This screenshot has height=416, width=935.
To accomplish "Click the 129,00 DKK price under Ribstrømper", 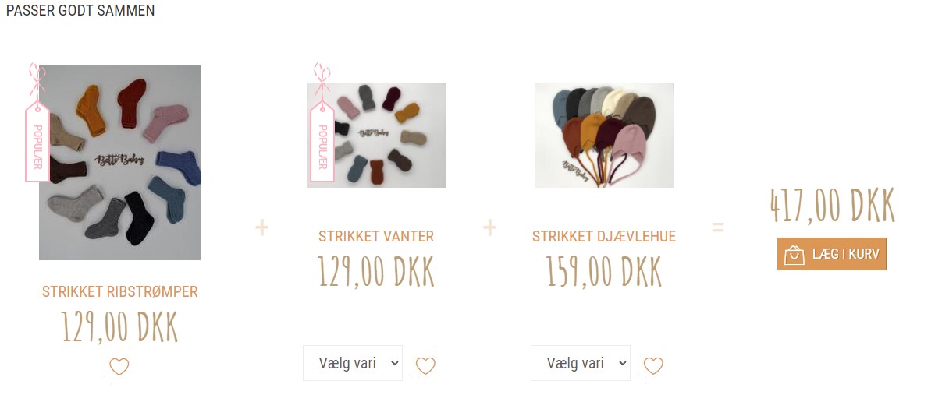I will (120, 326).
